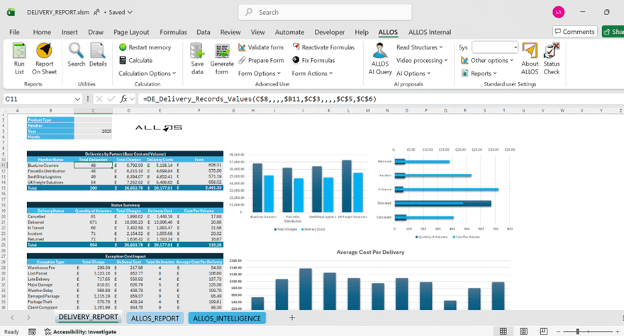Select the ALLOS_REPORT sheet tab
Image resolution: width=624 pixels, height=336 pixels.
(x=155, y=318)
